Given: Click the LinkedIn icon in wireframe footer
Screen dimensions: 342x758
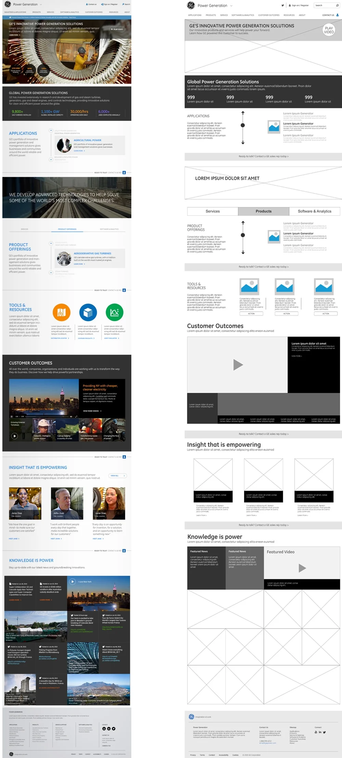Looking at the screenshot, I should 320,732.
